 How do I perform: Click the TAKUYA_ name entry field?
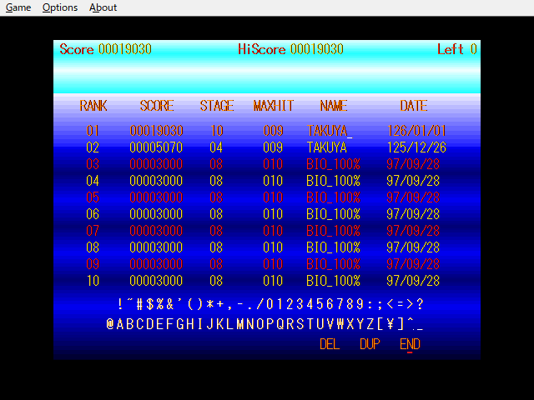330,131
